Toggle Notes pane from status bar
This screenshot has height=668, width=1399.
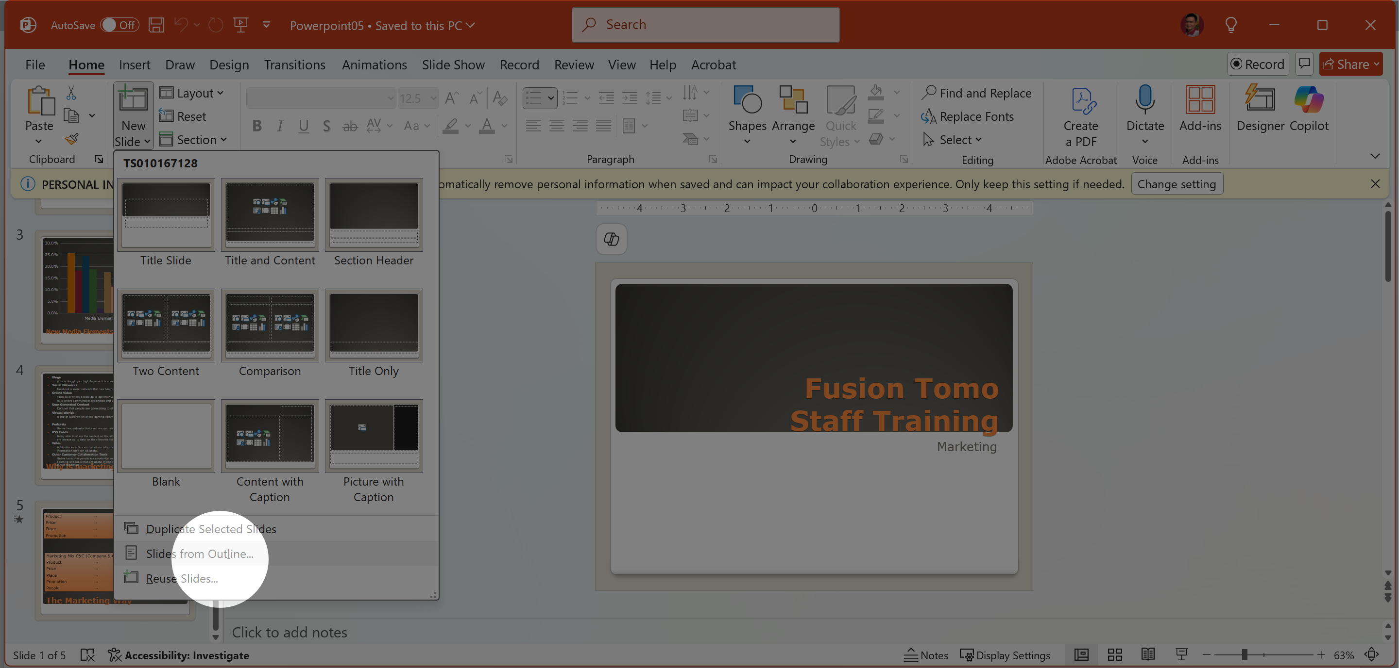point(925,655)
